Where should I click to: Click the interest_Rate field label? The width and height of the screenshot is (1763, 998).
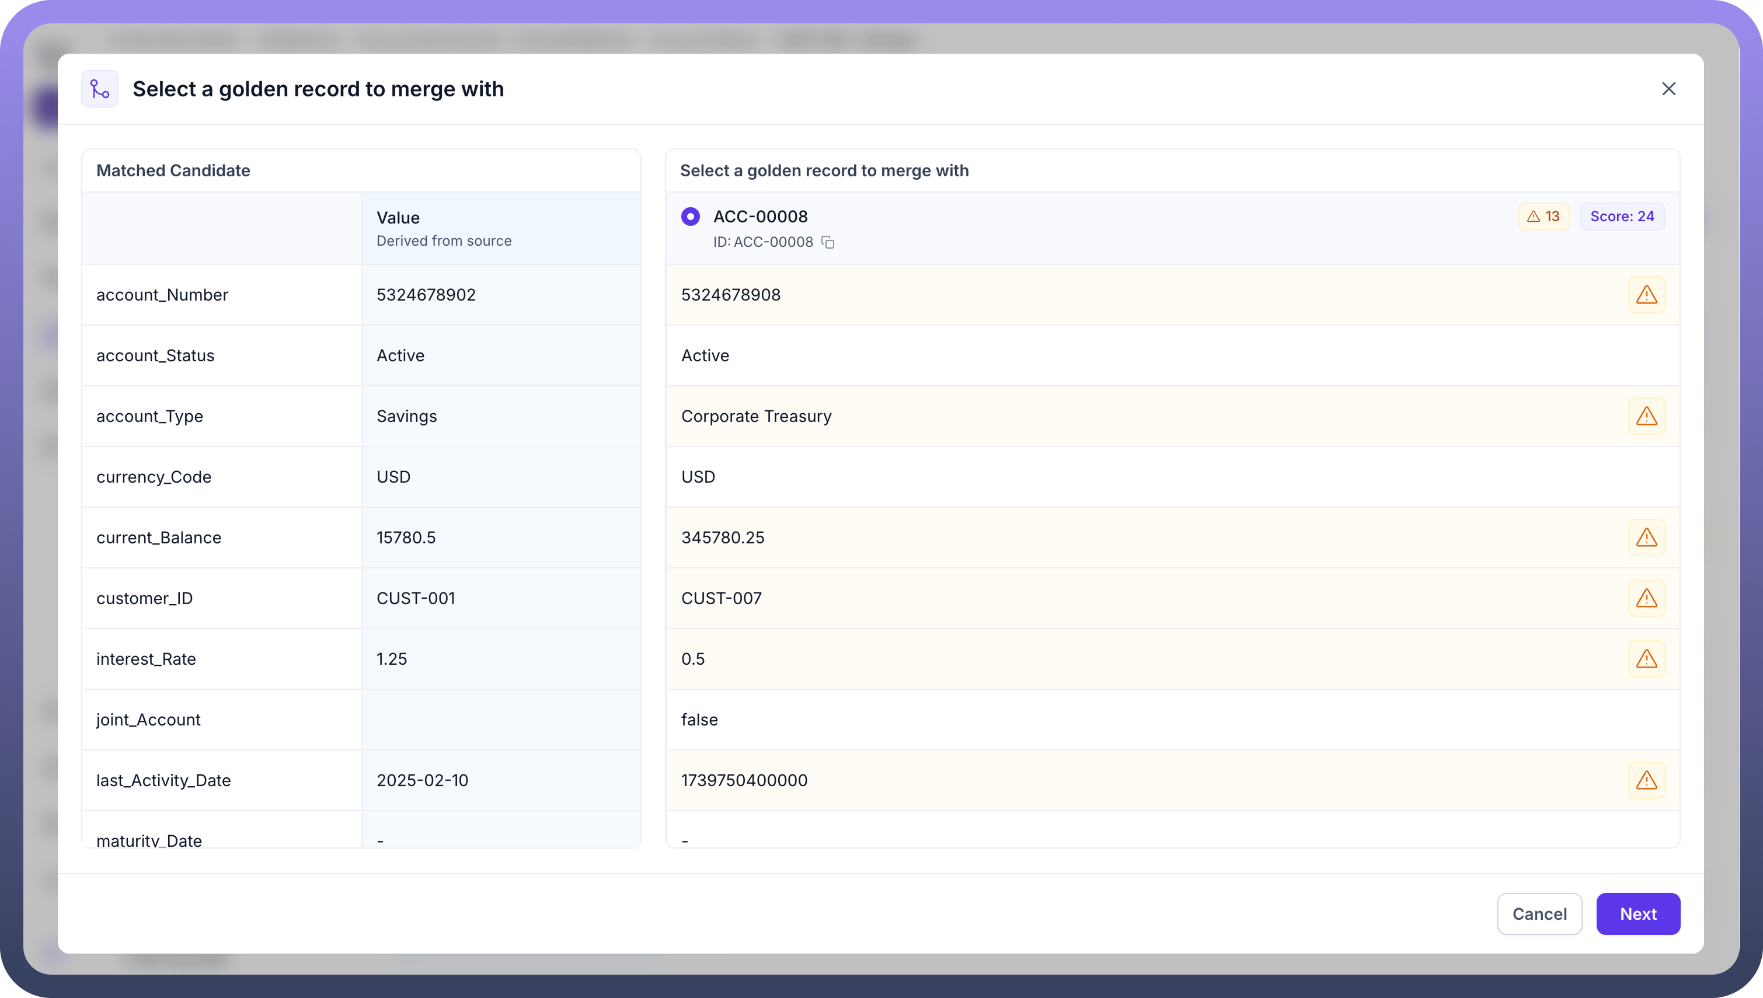146,659
